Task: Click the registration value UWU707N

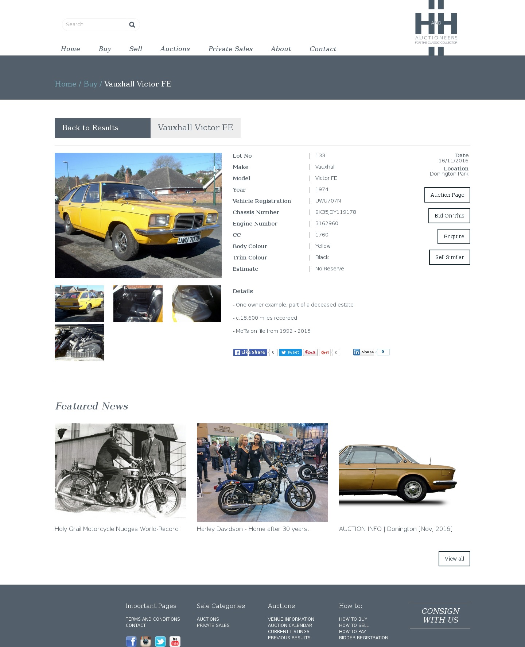Action: [x=328, y=201]
